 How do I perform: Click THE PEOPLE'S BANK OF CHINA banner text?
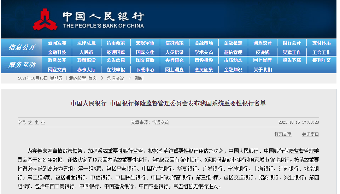tap(104, 26)
